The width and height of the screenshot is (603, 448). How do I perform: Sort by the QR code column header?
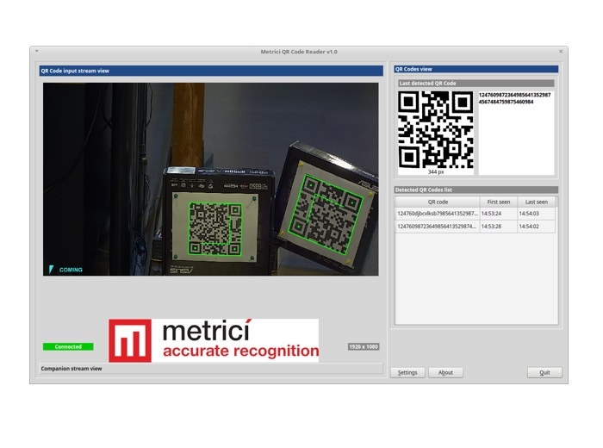click(x=438, y=202)
